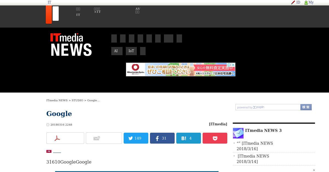Save article to Pocket
Viewport: 329px width, 172px height.
tap(215, 138)
